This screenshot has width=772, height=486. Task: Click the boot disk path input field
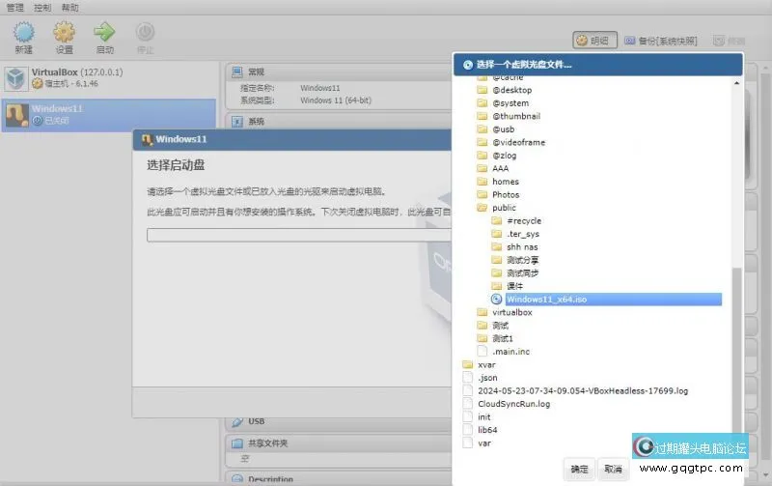[x=299, y=235]
